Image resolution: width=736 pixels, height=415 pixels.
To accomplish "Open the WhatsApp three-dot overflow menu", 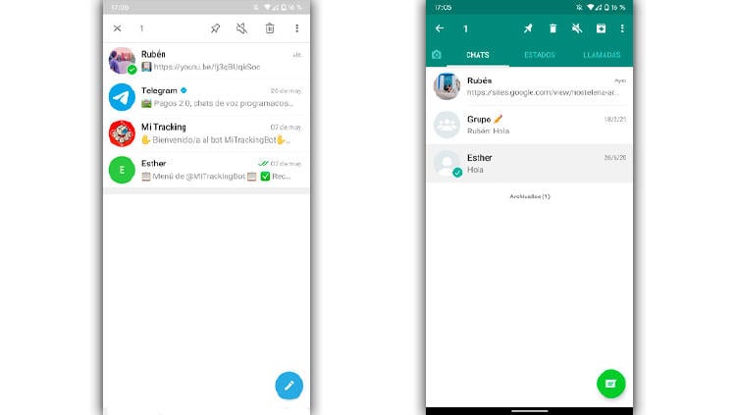I will coord(622,28).
